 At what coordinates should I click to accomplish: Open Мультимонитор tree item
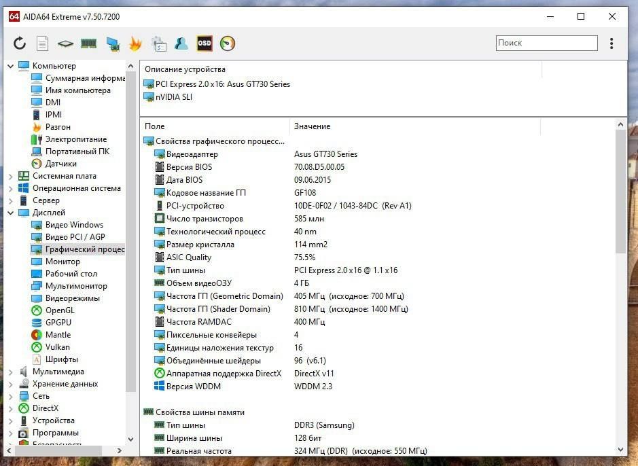[69, 285]
